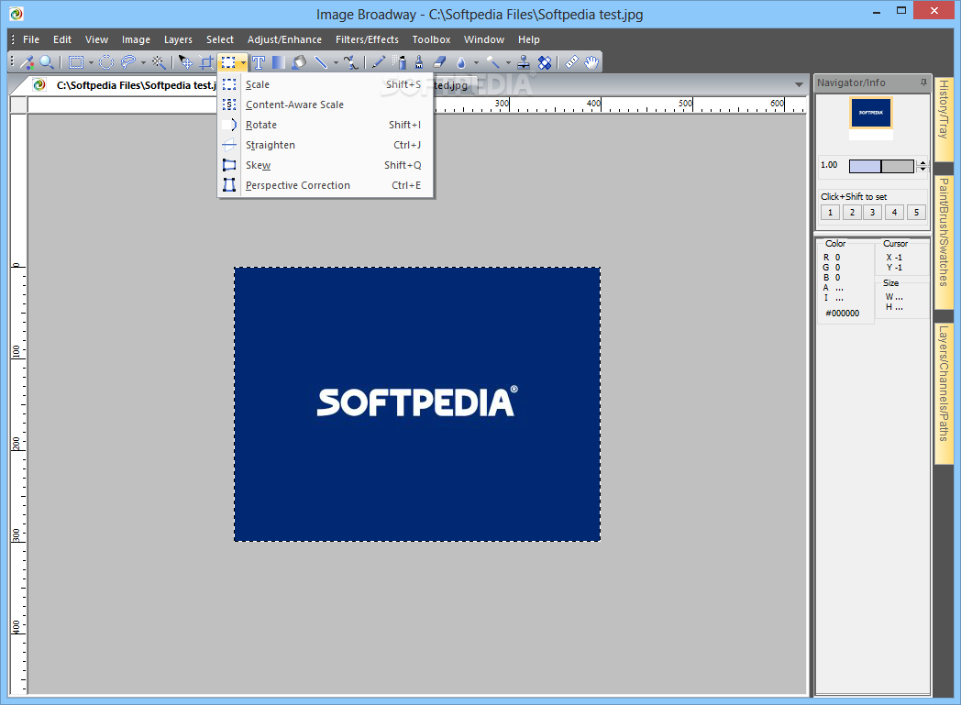Click zoom preset button 5
The image size is (961, 705).
tap(916, 213)
